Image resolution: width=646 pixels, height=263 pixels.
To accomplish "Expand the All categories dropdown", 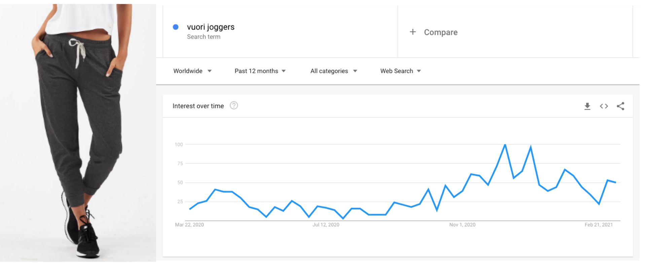I will (x=334, y=71).
